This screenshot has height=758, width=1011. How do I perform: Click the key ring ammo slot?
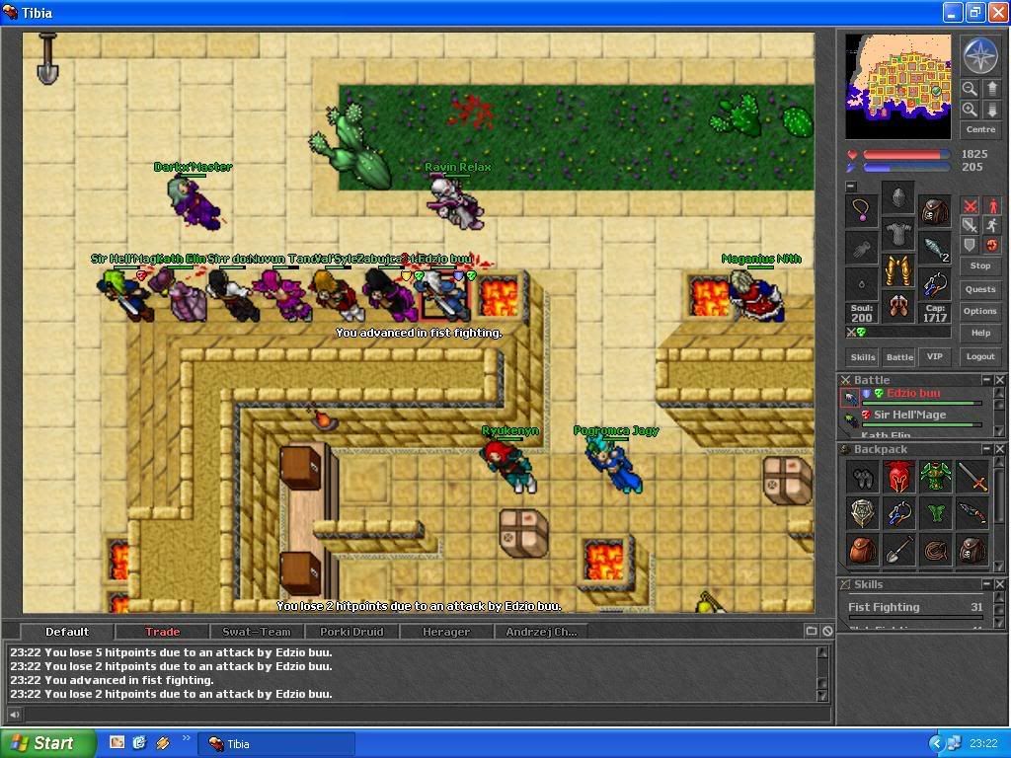pos(934,284)
